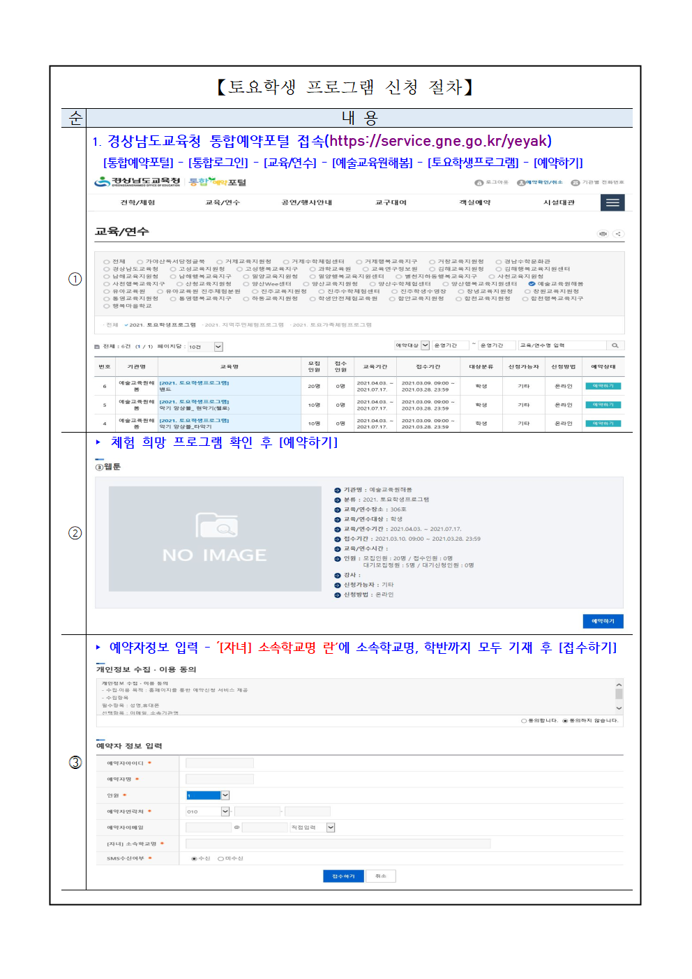Click the 운영기간 start date field

pos(451,345)
